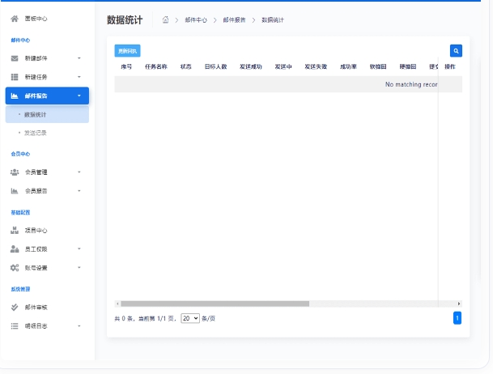
Task: Click the list icon for 明细日志
Action: (15, 326)
